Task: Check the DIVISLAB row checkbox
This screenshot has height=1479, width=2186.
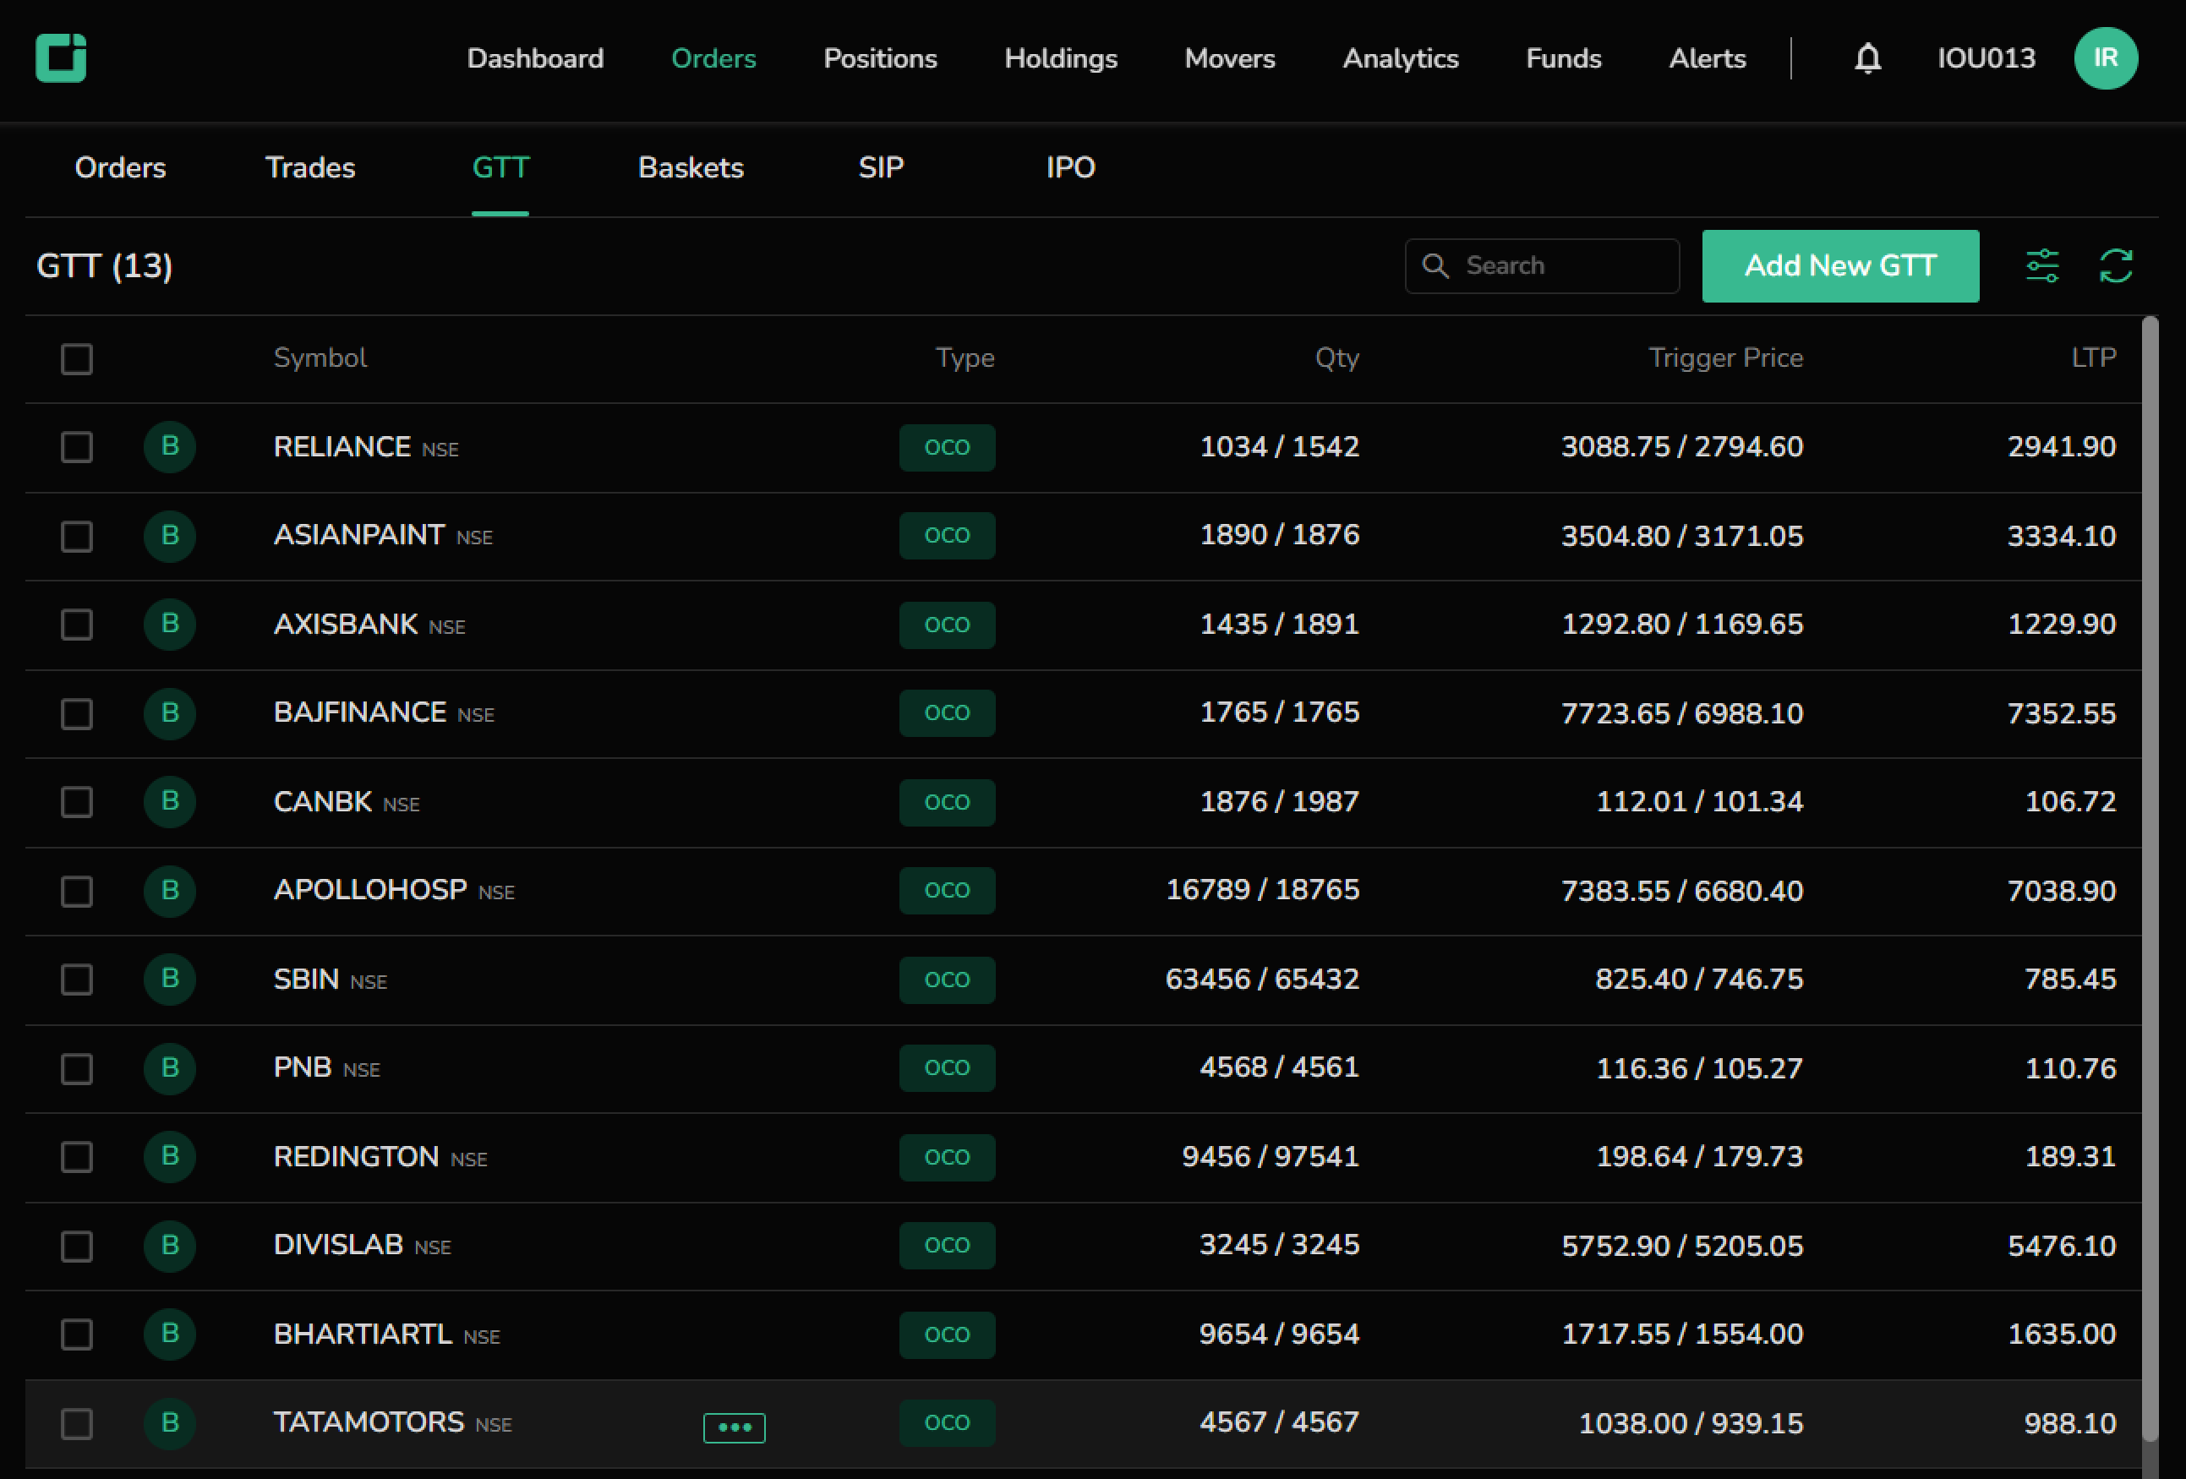Action: (x=76, y=1247)
